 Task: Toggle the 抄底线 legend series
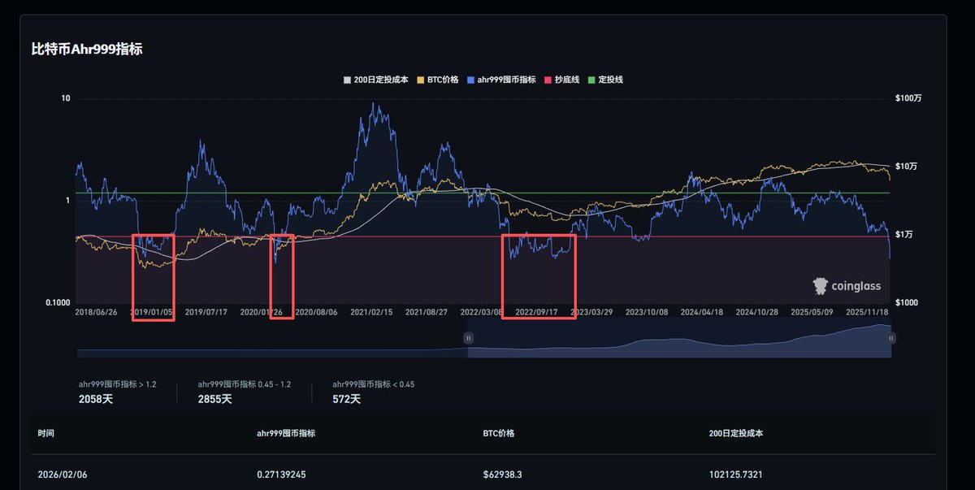pos(562,80)
